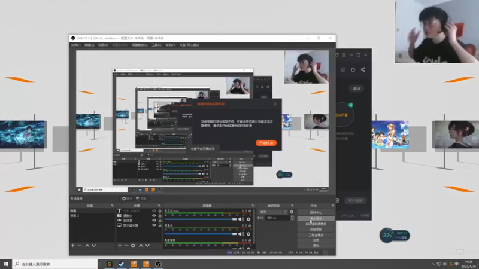479x269 pixels.
Task: Open the transition type dropdown
Action: tap(273, 212)
